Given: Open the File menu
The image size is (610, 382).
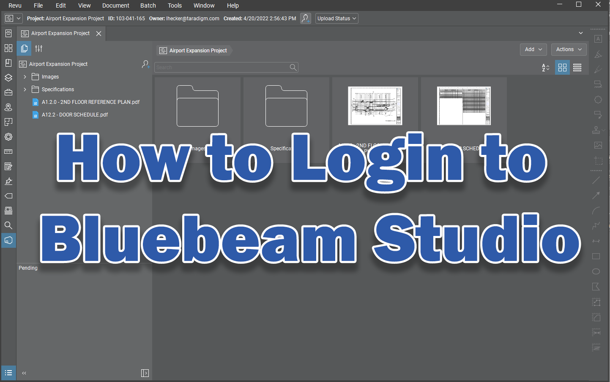Looking at the screenshot, I should point(38,5).
